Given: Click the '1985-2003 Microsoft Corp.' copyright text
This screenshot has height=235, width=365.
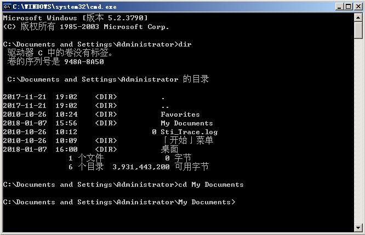Looking at the screenshot, I should pyautogui.click(x=115, y=27).
